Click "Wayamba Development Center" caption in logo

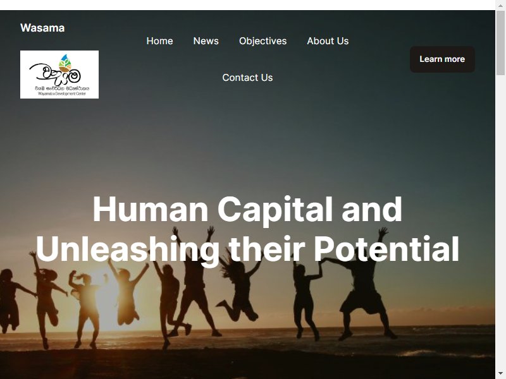pos(62,93)
